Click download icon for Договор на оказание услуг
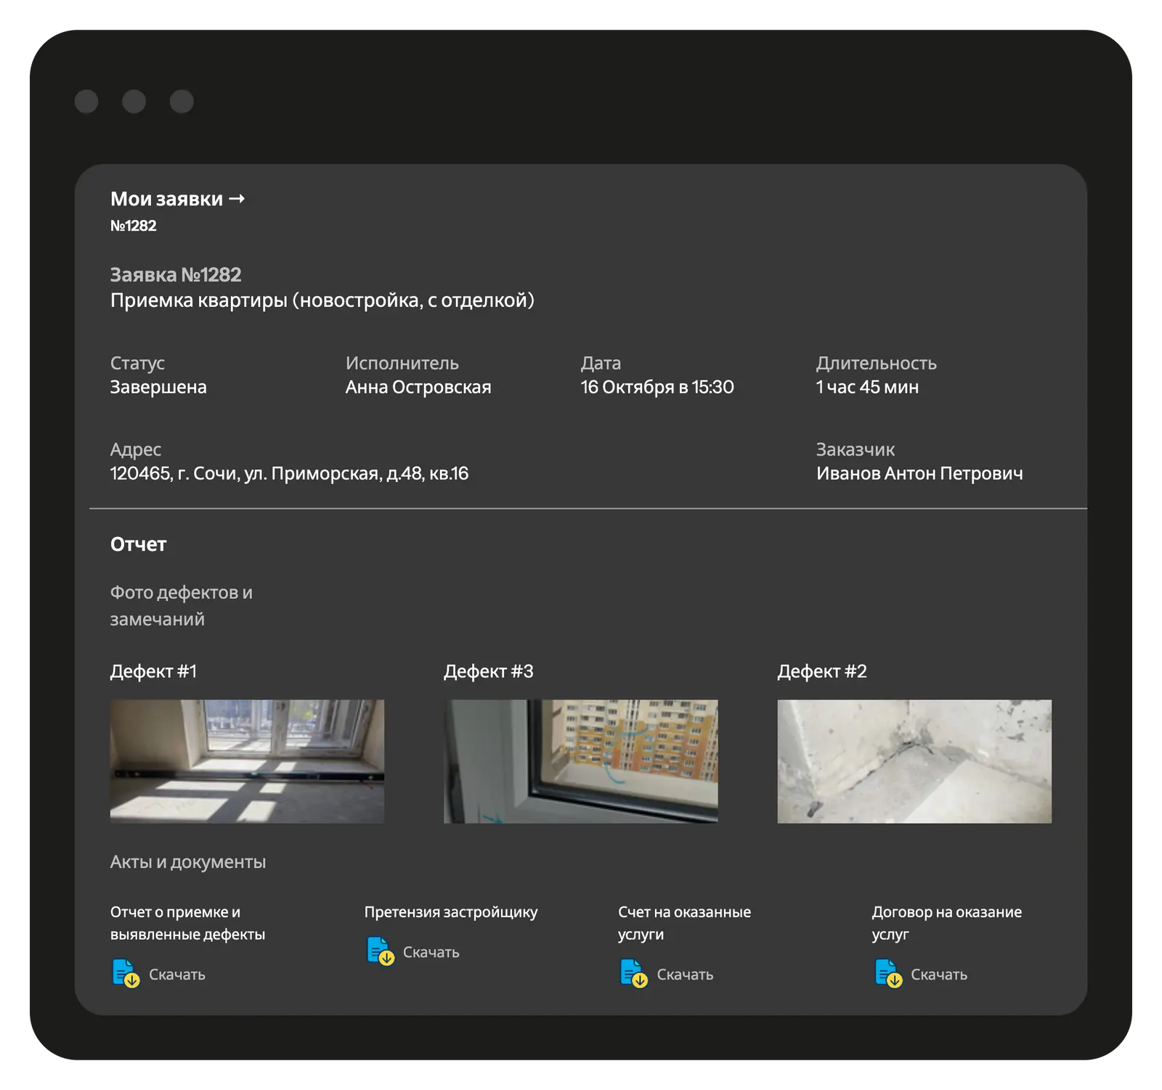The height and width of the screenshot is (1090, 1162). coord(887,974)
